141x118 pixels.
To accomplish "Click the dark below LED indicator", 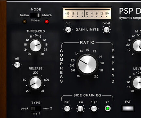I will coord(24,21).
